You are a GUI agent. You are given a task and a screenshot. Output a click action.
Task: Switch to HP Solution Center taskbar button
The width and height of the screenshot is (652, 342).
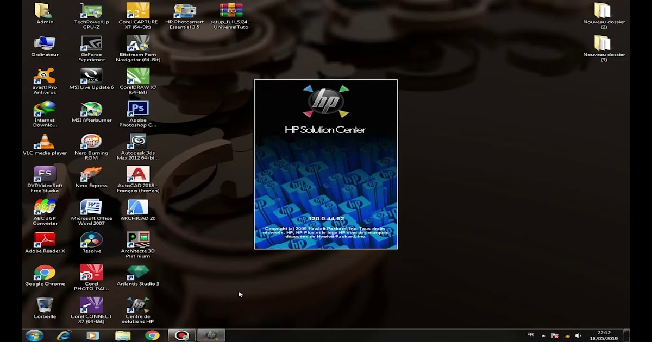211,335
